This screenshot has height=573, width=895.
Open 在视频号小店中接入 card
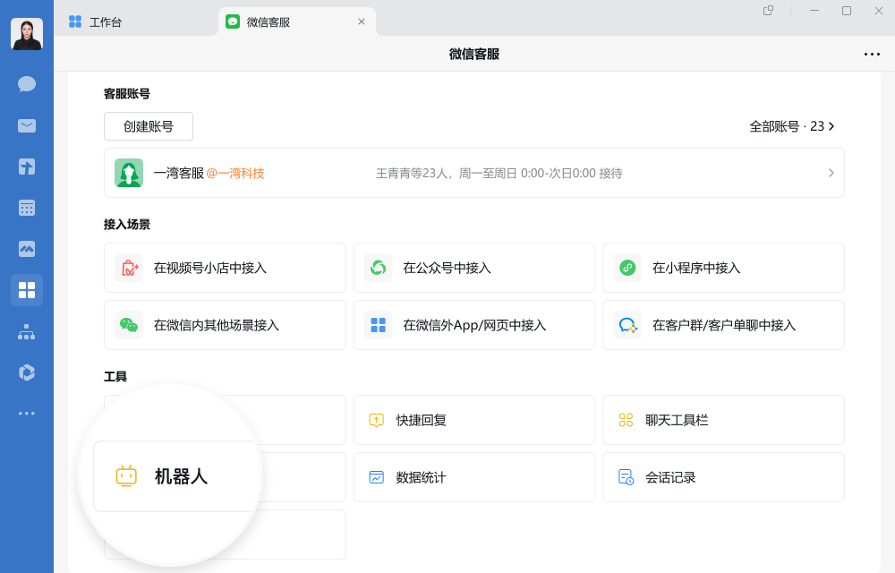[225, 268]
